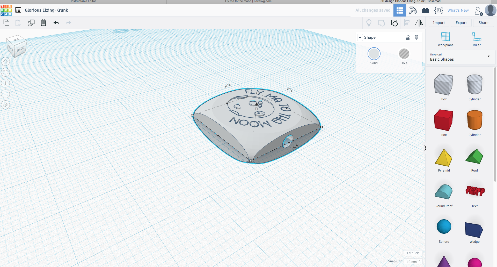
Task: Click the Copy tool icon
Action: click(x=6, y=23)
